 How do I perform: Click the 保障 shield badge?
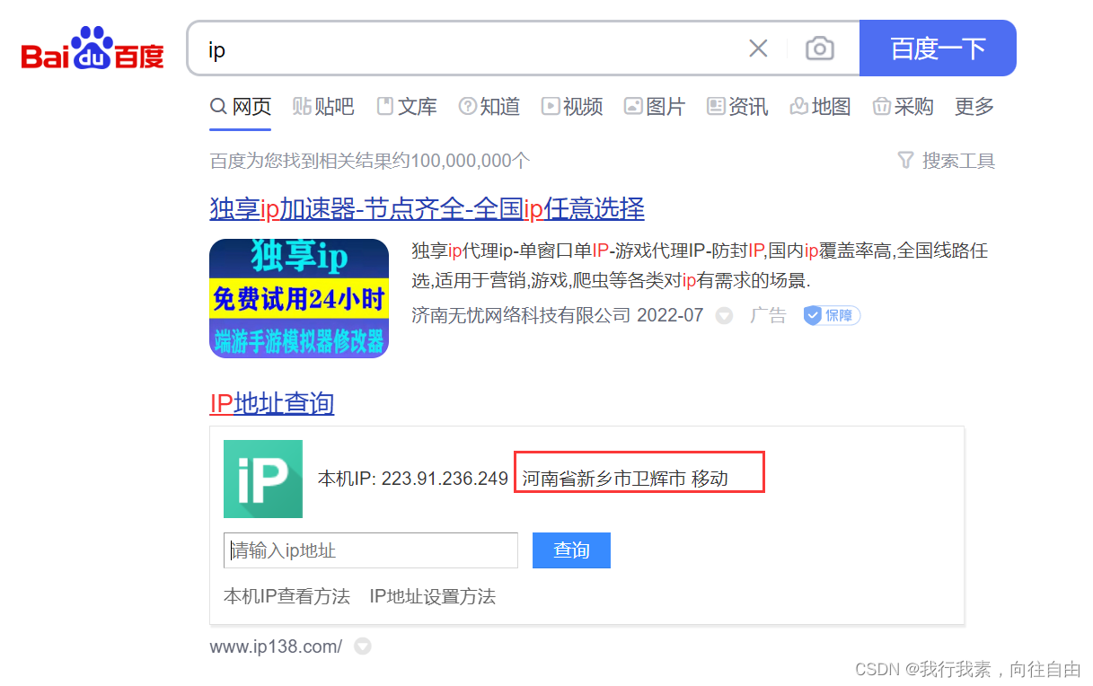point(832,315)
